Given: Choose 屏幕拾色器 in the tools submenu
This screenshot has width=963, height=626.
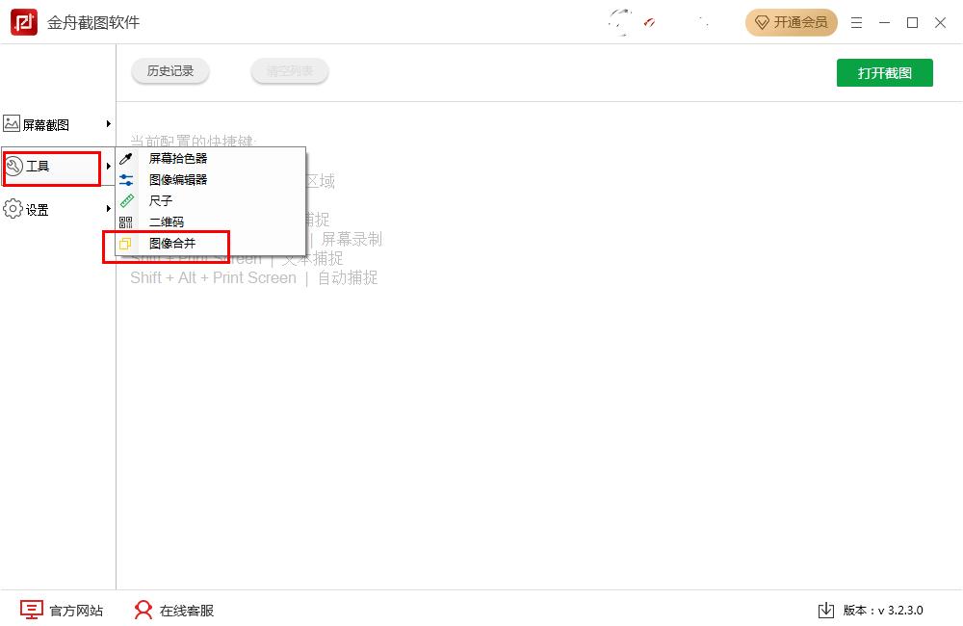Looking at the screenshot, I should tap(178, 159).
